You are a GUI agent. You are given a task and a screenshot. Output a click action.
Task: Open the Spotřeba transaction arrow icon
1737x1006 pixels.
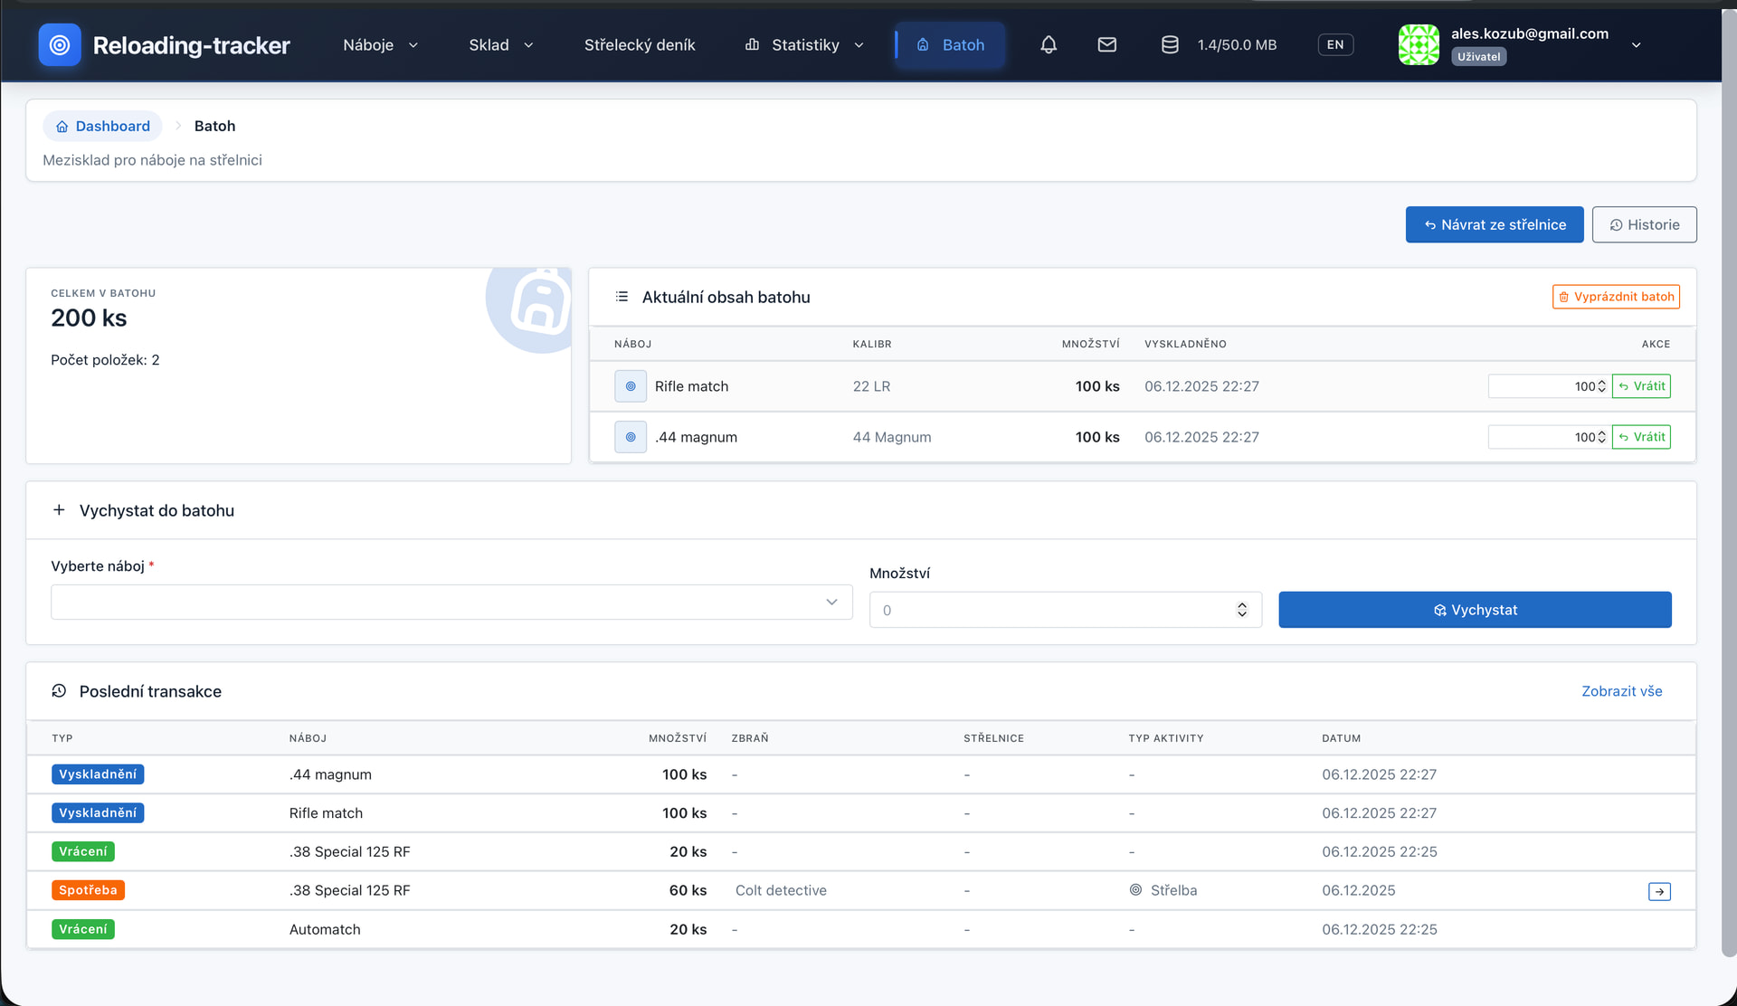point(1659,891)
